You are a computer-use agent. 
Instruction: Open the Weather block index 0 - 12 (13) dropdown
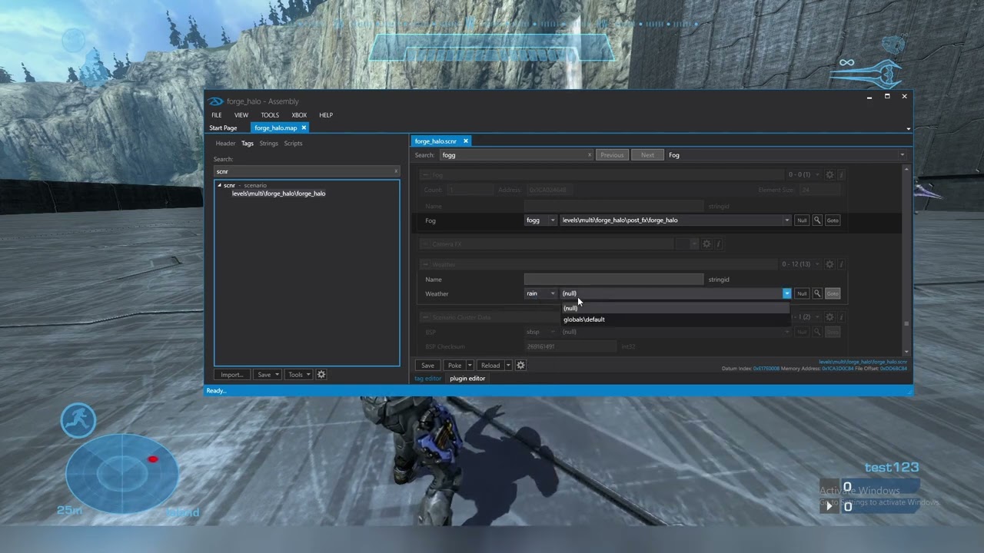coord(816,264)
